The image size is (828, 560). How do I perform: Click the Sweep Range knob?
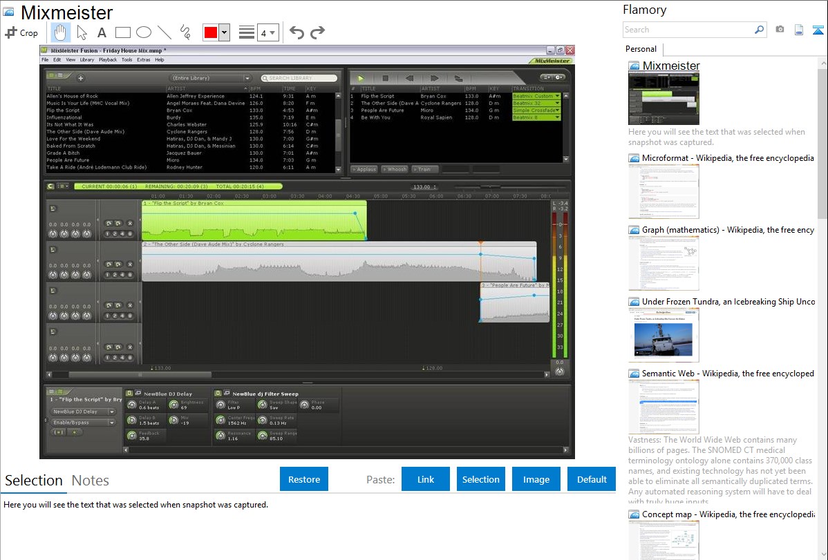263,436
